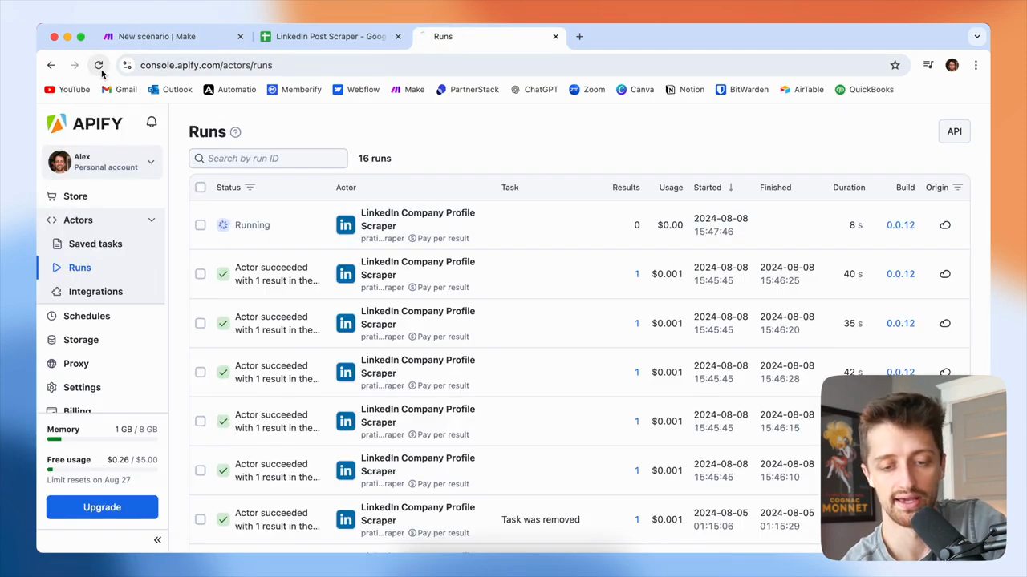The width and height of the screenshot is (1027, 577).
Task: Focus the Search by run ID field
Action: (x=268, y=159)
